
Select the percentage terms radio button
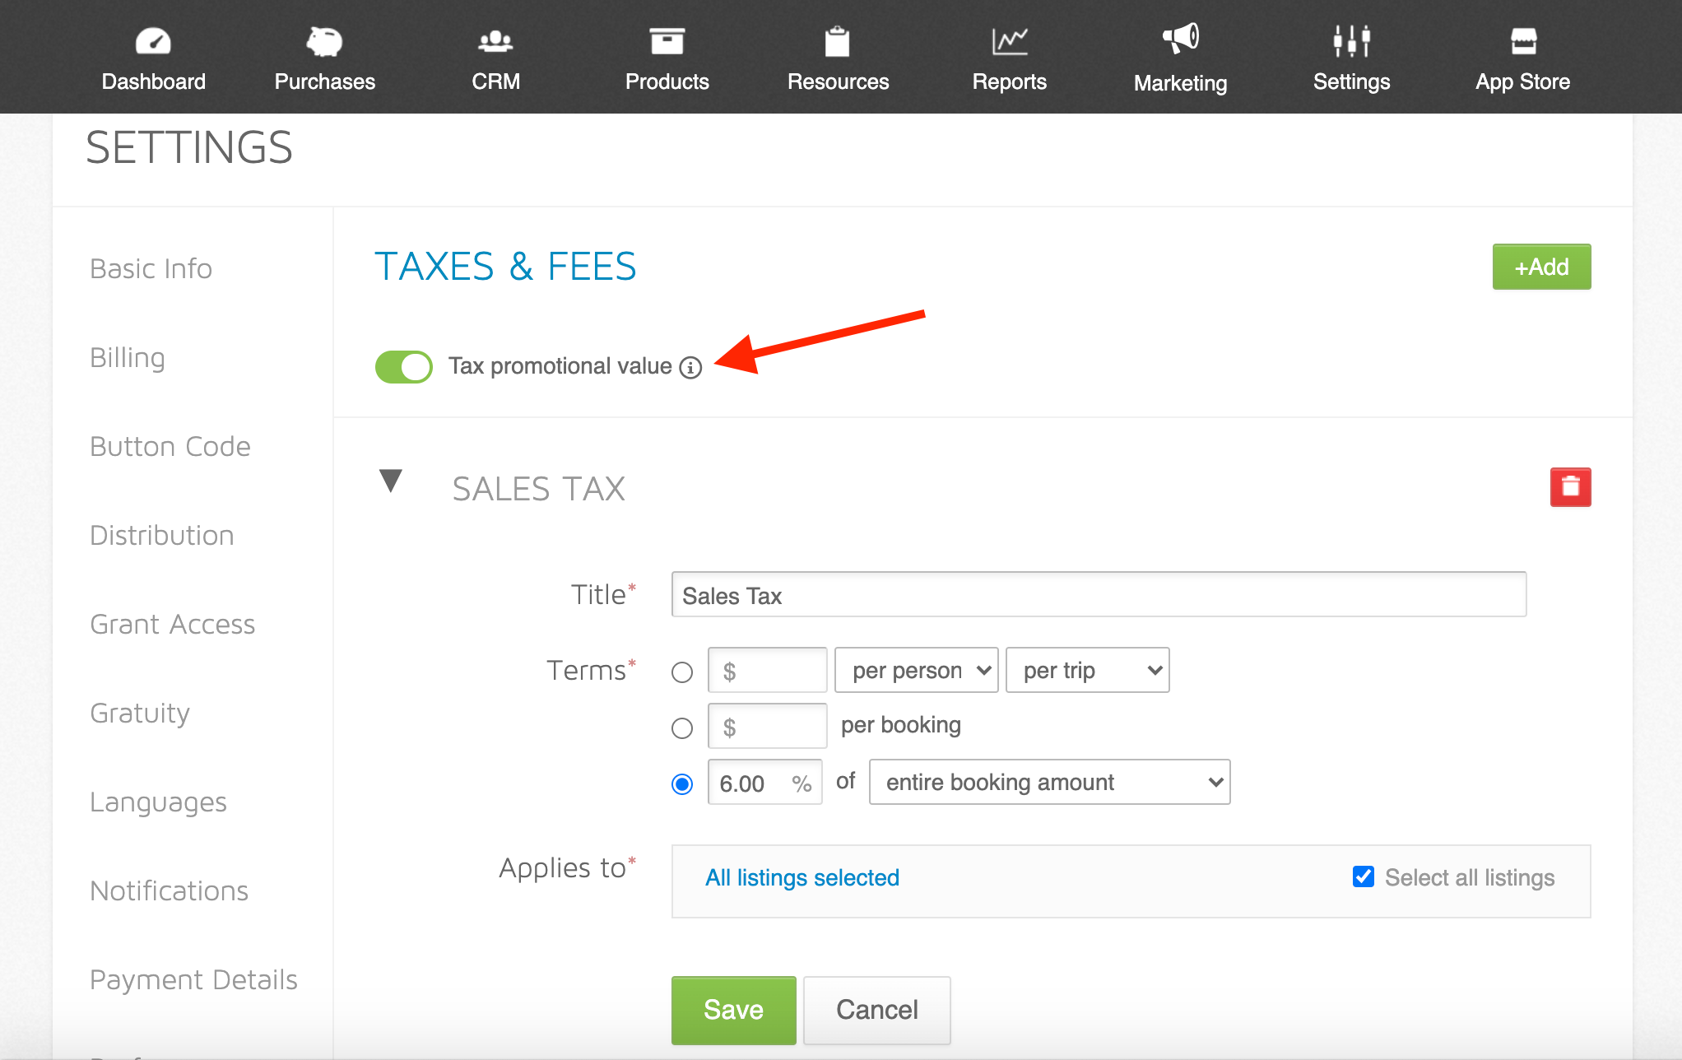tap(682, 784)
